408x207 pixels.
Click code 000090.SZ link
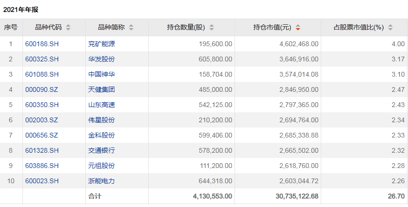(42, 89)
